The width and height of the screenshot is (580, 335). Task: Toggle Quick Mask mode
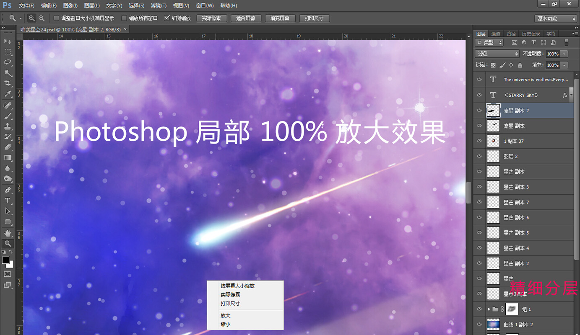[8, 274]
